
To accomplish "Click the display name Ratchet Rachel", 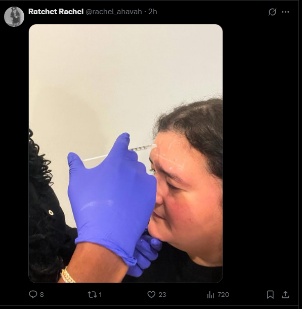I will pyautogui.click(x=56, y=12).
